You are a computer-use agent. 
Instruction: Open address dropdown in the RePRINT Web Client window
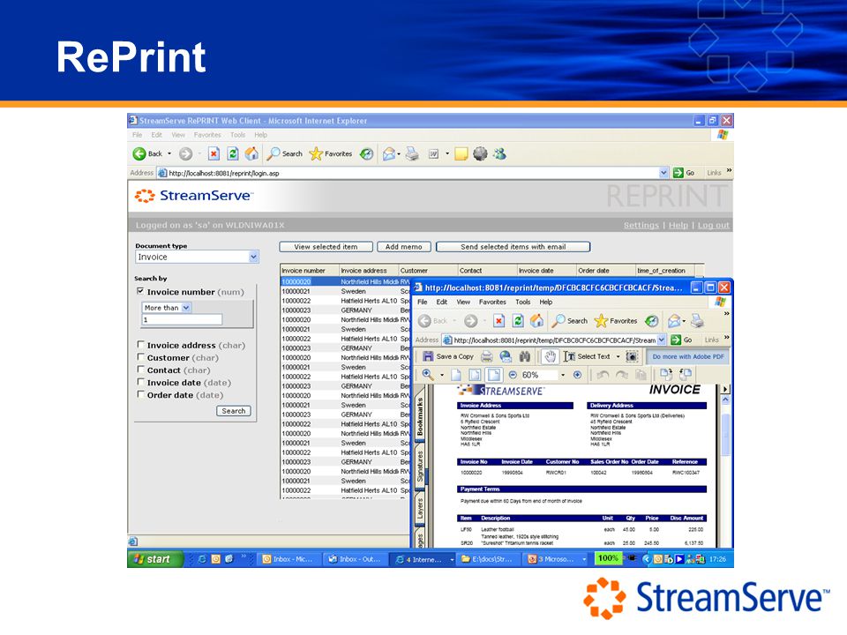[663, 173]
